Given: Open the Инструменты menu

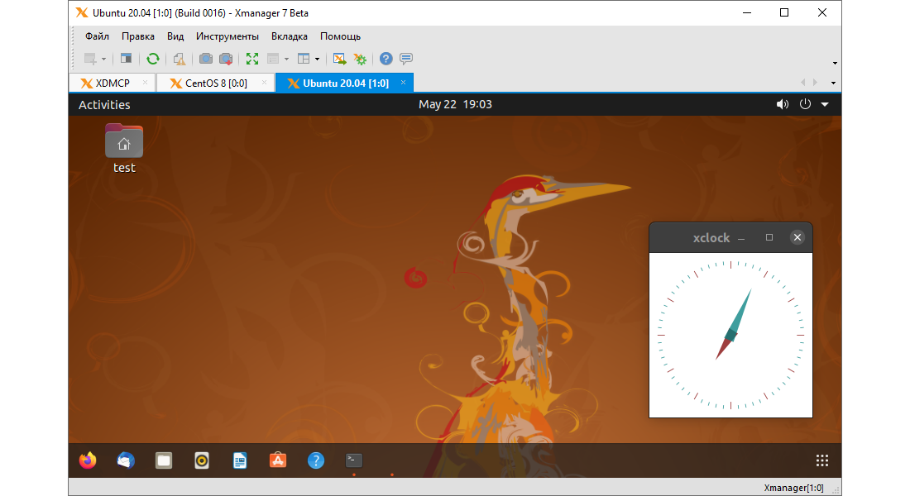Looking at the screenshot, I should 227,36.
